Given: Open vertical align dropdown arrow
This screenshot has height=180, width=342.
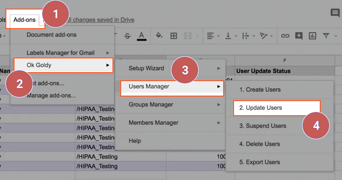Looking at the screenshot, I should (236, 36).
